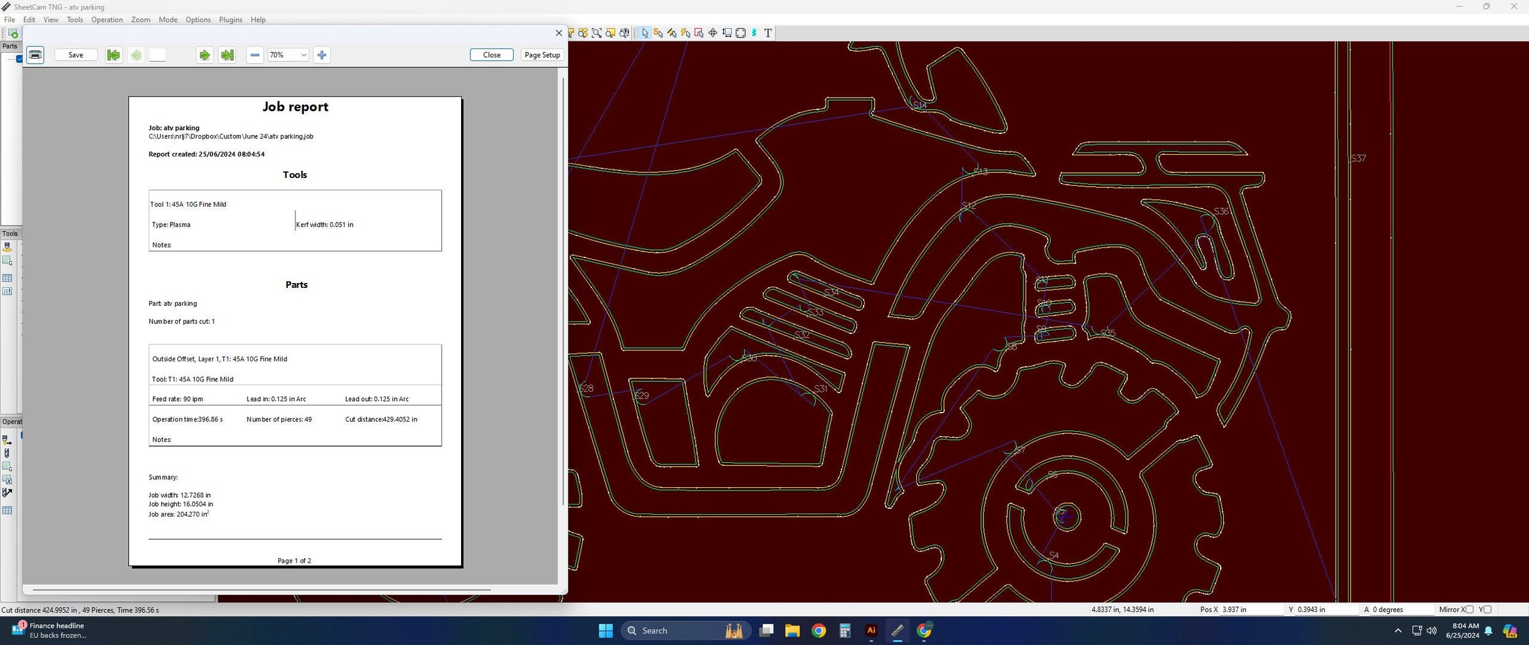Open the Help menu

point(258,20)
